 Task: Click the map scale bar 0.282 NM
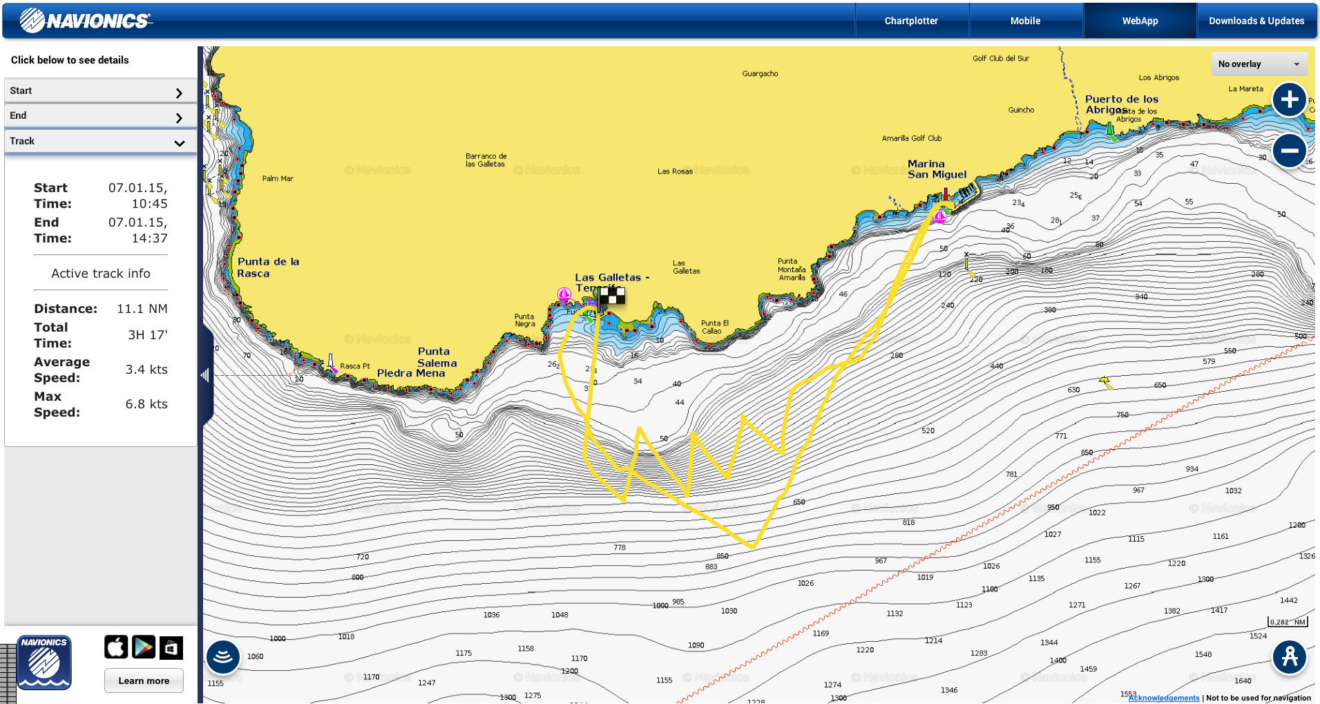tap(1288, 622)
